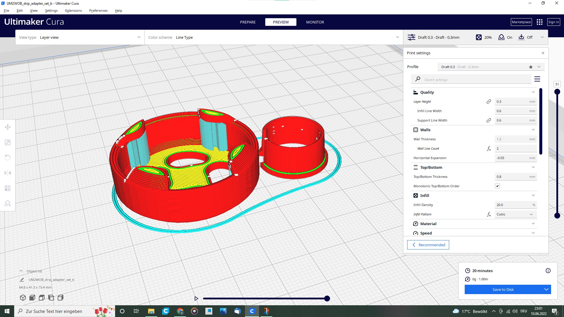Collapse the Infill settings section
The height and width of the screenshot is (317, 564).
tap(533, 195)
